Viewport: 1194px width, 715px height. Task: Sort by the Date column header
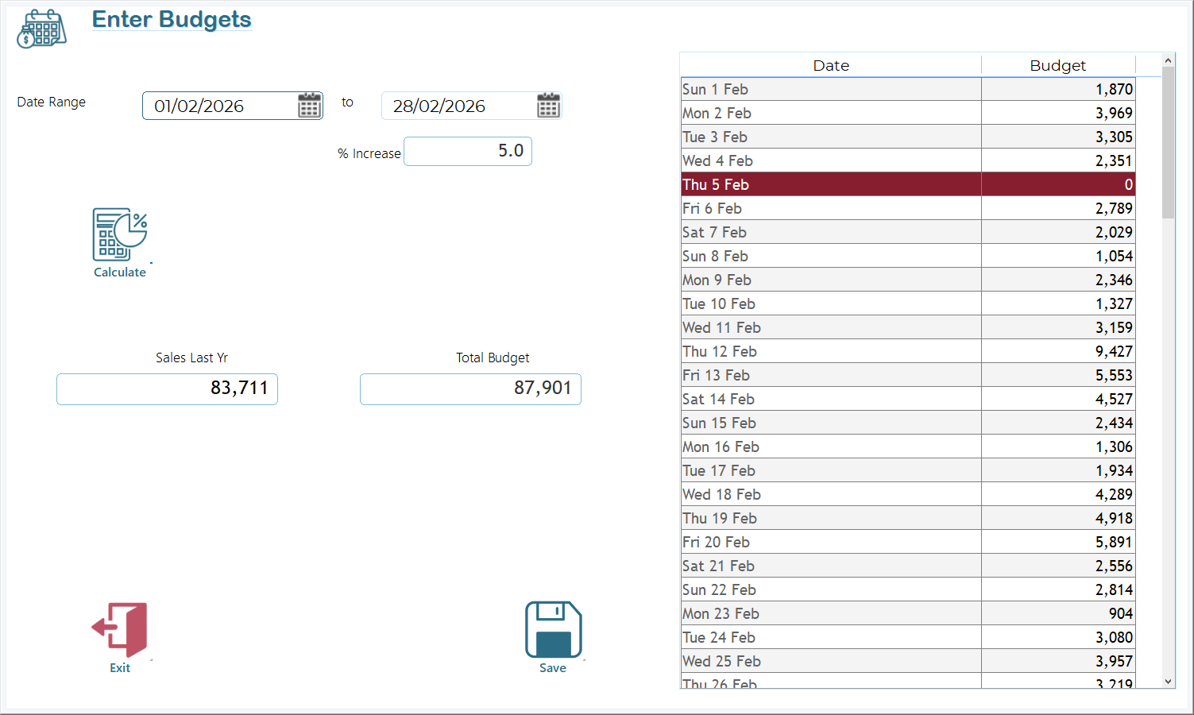[830, 66]
